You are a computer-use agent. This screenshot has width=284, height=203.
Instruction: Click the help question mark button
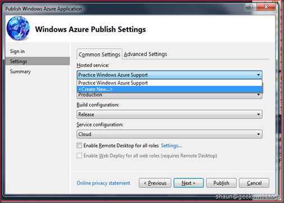coord(251,7)
